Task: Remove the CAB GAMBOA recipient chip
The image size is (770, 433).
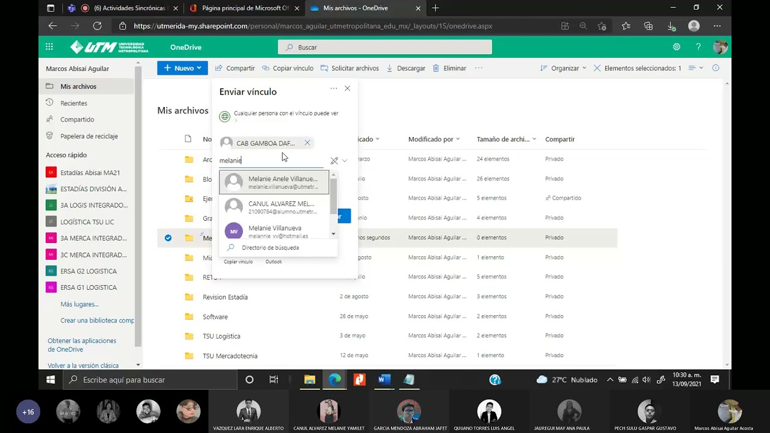Action: coord(307,143)
